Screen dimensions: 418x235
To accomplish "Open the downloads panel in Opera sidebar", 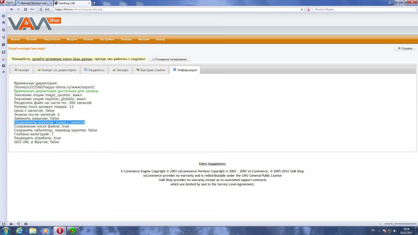I will pyautogui.click(x=3, y=52).
